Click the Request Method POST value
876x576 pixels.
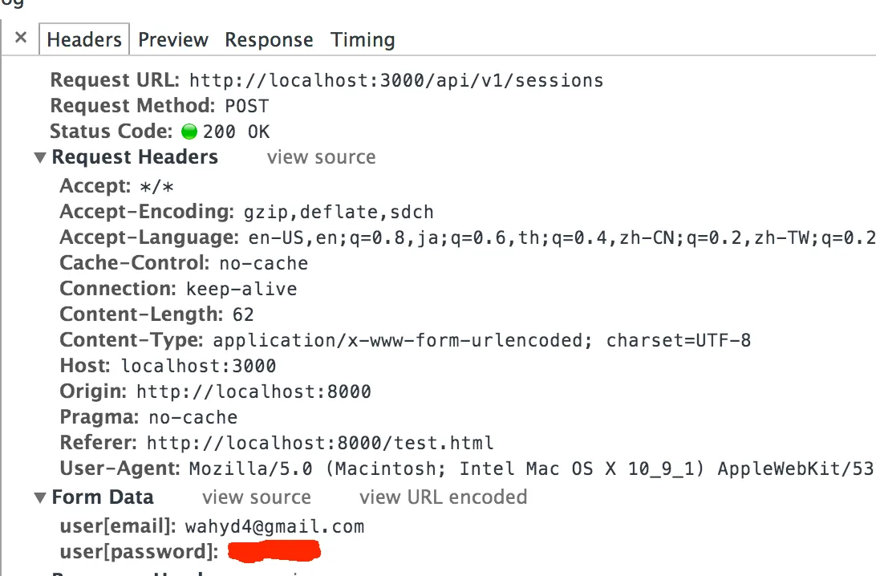(x=247, y=106)
